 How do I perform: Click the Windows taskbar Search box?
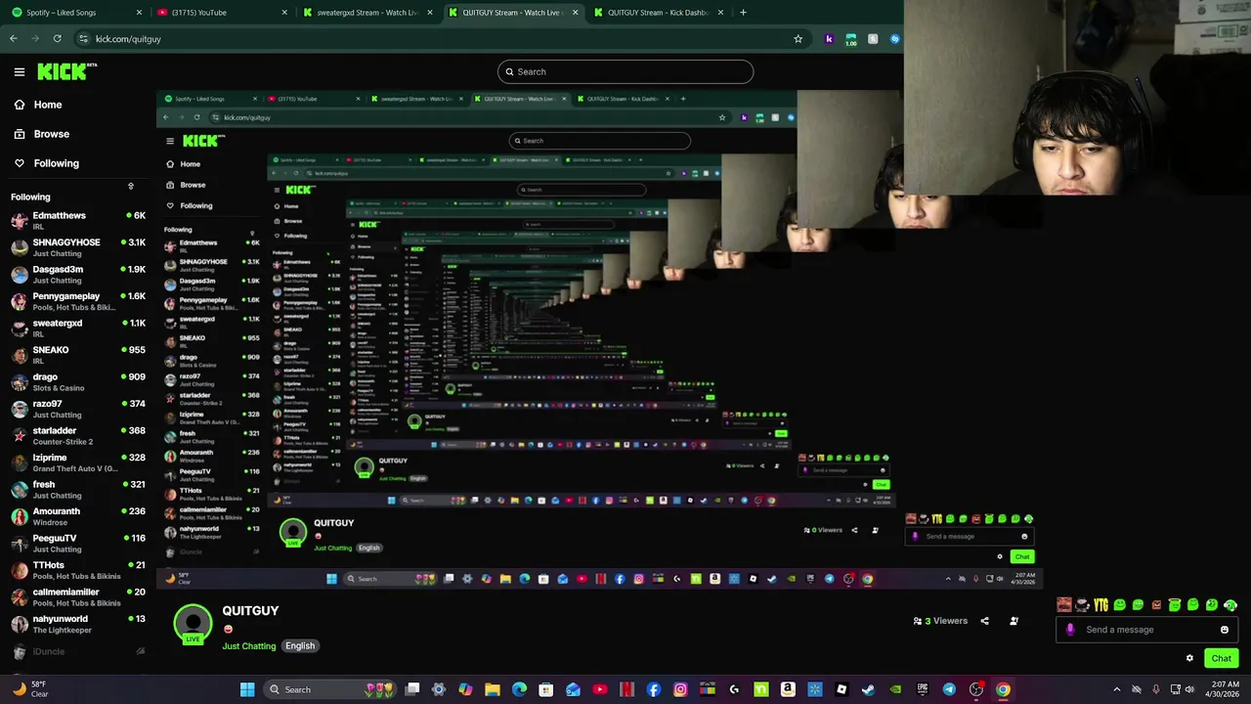pyautogui.click(x=332, y=689)
